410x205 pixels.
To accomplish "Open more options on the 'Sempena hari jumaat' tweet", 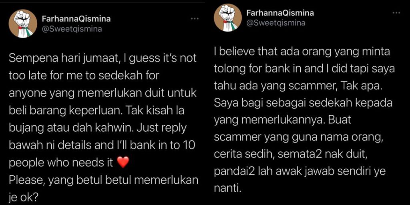I will pyautogui.click(x=195, y=19).
